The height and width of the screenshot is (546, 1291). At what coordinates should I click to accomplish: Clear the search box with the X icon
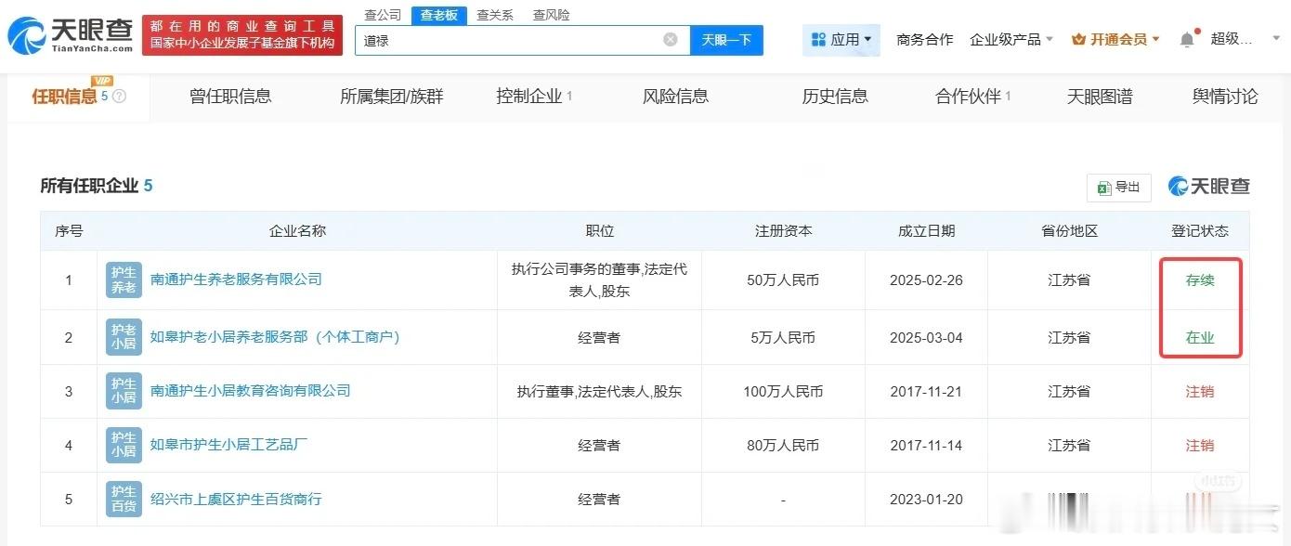pyautogui.click(x=671, y=40)
